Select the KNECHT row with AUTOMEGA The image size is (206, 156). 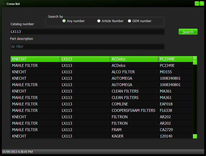(102, 78)
